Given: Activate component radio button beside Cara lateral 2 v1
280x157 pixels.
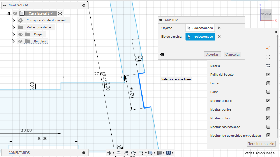Looking at the screenshot, I should point(60,13).
